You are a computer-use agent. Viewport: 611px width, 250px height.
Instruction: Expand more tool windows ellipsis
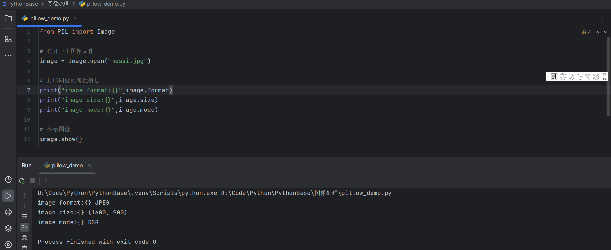click(8, 55)
